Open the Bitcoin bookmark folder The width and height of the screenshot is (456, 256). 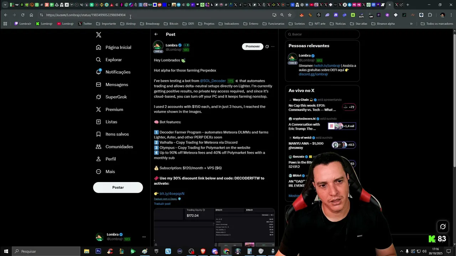pyautogui.click(x=171, y=24)
